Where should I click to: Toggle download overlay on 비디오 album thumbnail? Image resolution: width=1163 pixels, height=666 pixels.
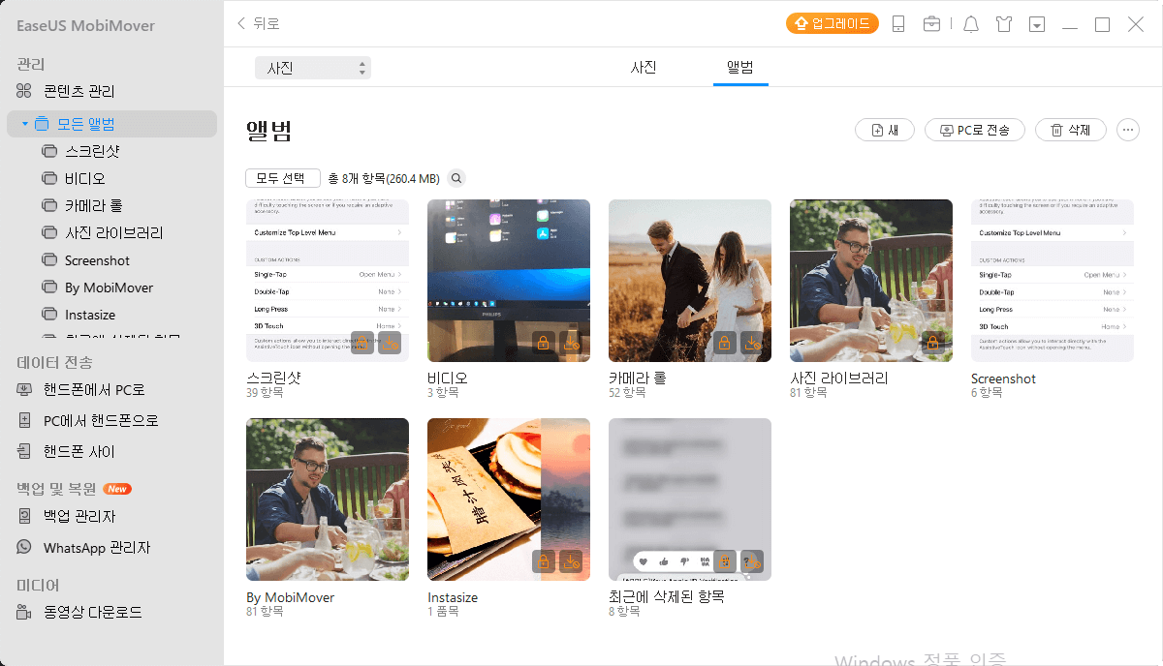click(x=572, y=342)
